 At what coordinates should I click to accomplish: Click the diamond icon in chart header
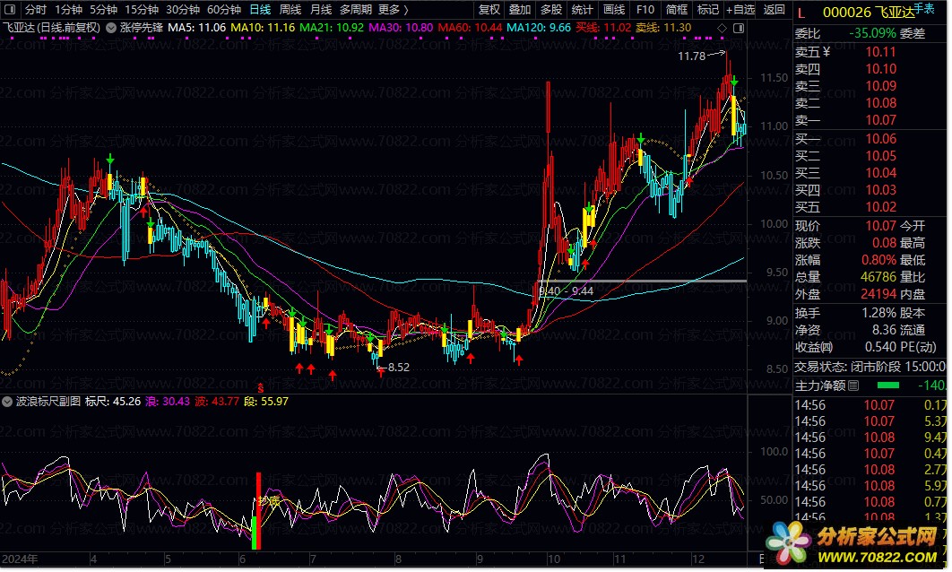click(x=722, y=28)
